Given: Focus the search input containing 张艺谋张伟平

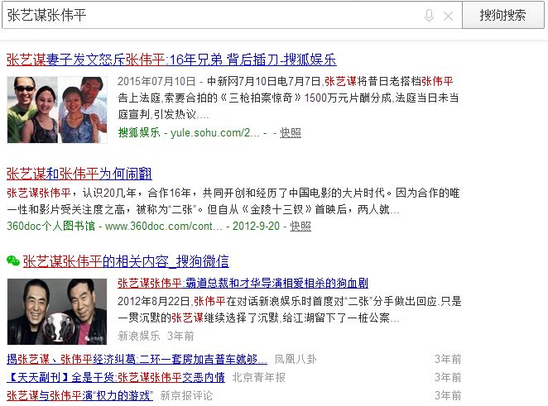Looking at the screenshot, I should (x=214, y=15).
